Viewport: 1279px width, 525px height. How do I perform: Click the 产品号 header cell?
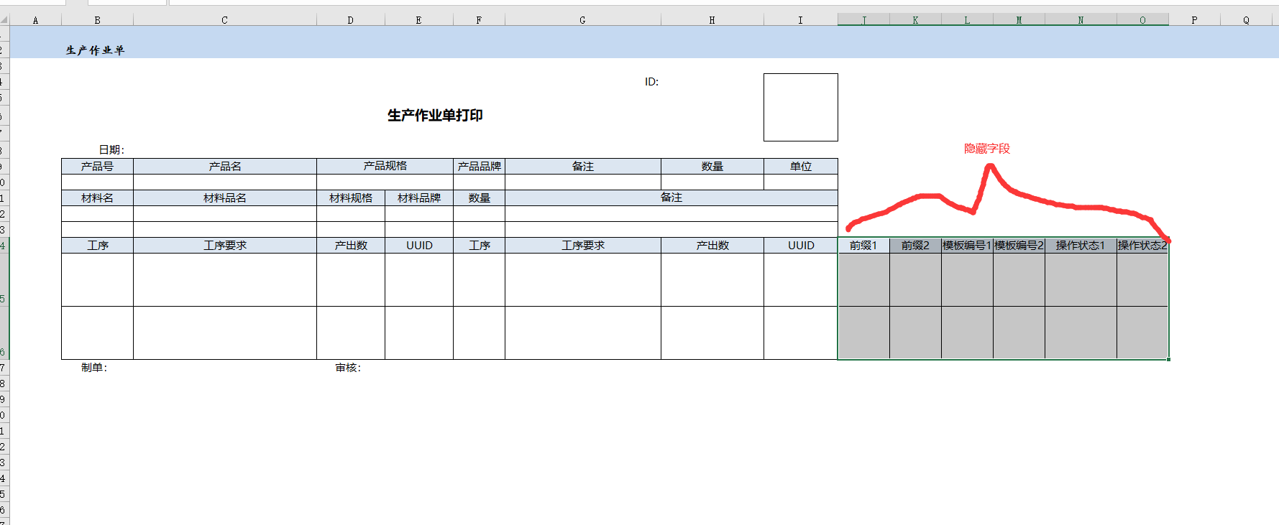(97, 166)
